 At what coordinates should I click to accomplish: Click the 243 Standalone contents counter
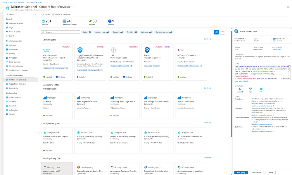click(70, 22)
